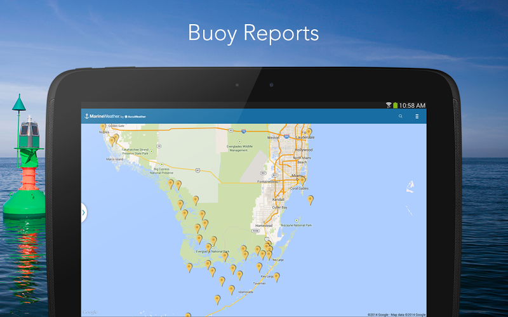
Task: Select the buoy pin just left of Islamorada
Action: point(231,289)
